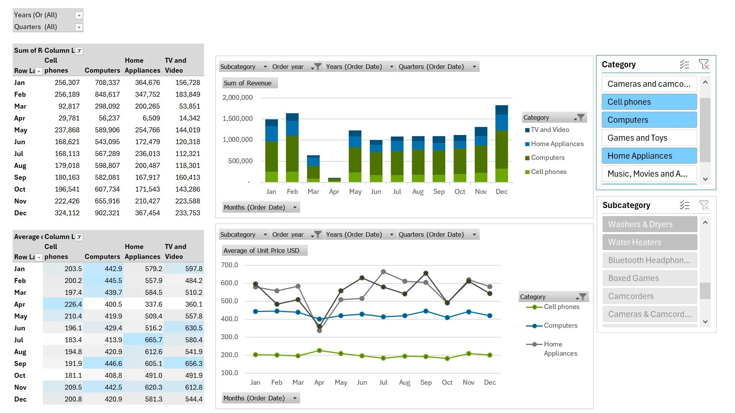
Task: Expand Months (Order Date) dropdown on revenue chart
Action: tap(295, 207)
